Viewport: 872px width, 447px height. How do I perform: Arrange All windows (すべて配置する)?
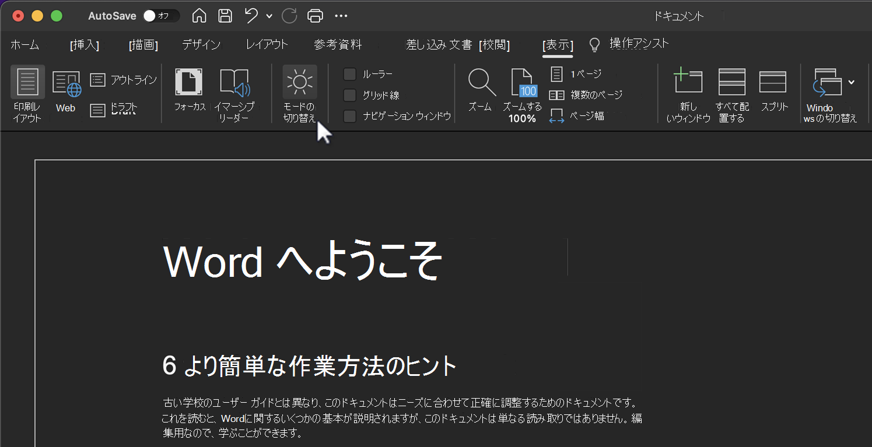pos(732,82)
